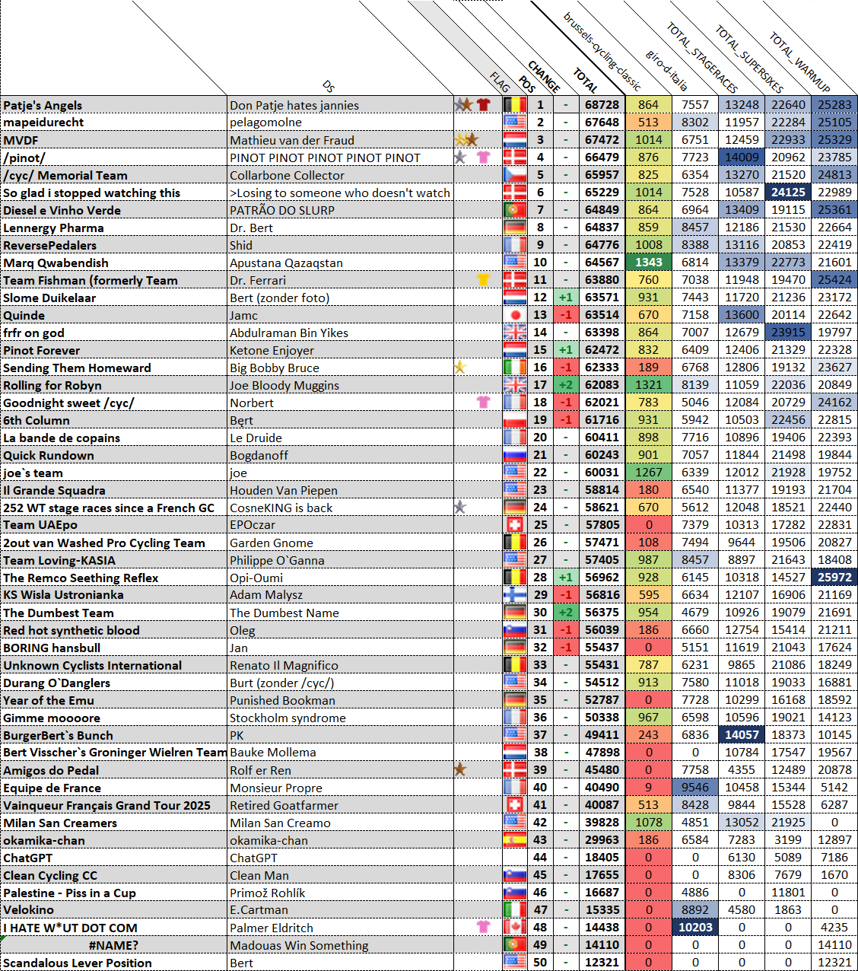Select the giro-d-italia column header
858x971 pixels.
[x=666, y=70]
